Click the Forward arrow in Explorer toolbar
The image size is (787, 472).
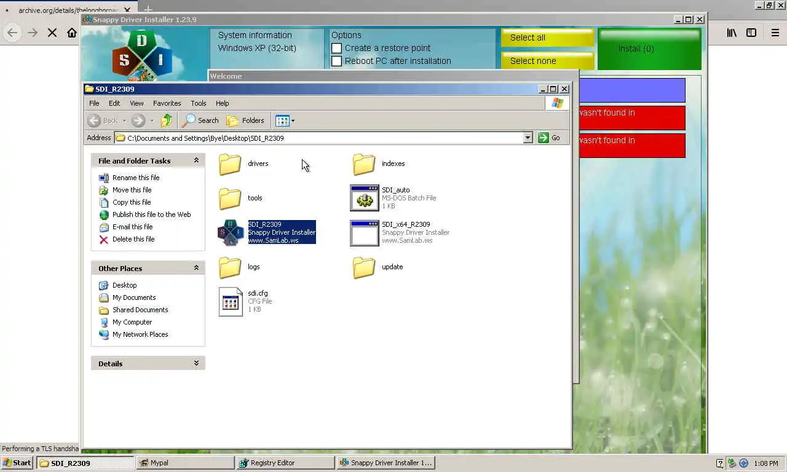pos(138,120)
